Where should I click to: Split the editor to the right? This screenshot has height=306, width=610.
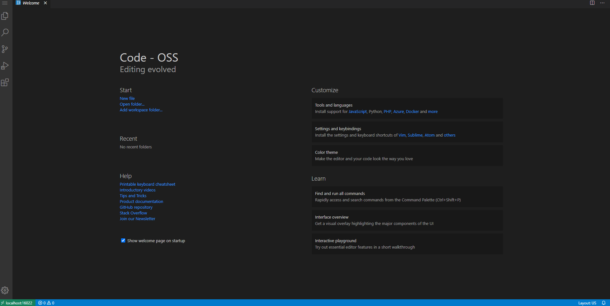[592, 3]
